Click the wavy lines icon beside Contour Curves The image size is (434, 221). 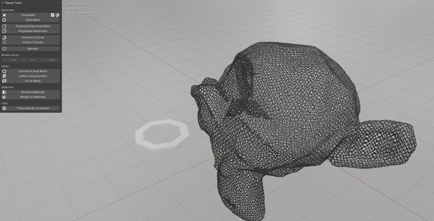(x=4, y=42)
